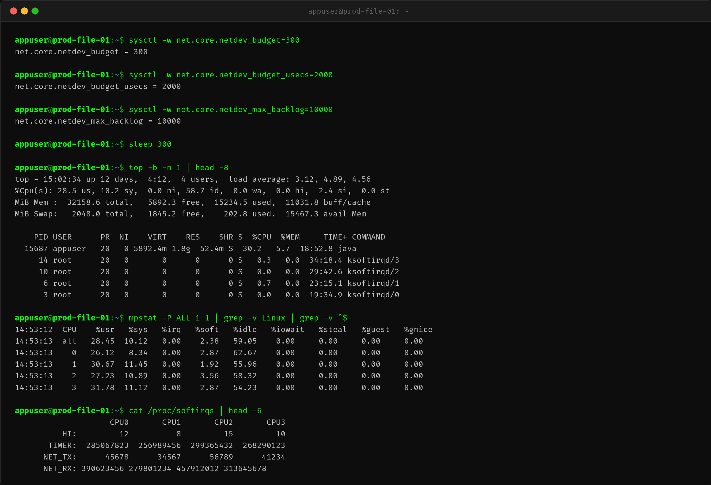The width and height of the screenshot is (711, 485).
Task: Click the ksoftirqd/3 process name
Action: [373, 260]
